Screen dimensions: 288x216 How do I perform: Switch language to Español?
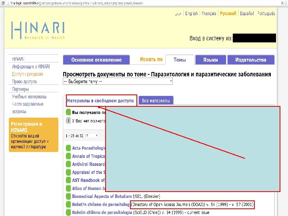pyautogui.click(x=247, y=14)
